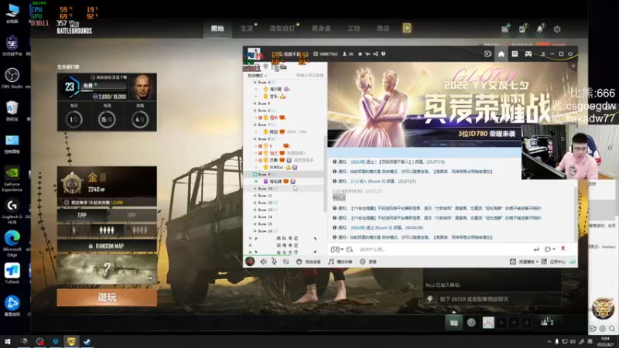Click the red gift icon at the chat box's right end
619x348 pixels.
click(x=563, y=249)
